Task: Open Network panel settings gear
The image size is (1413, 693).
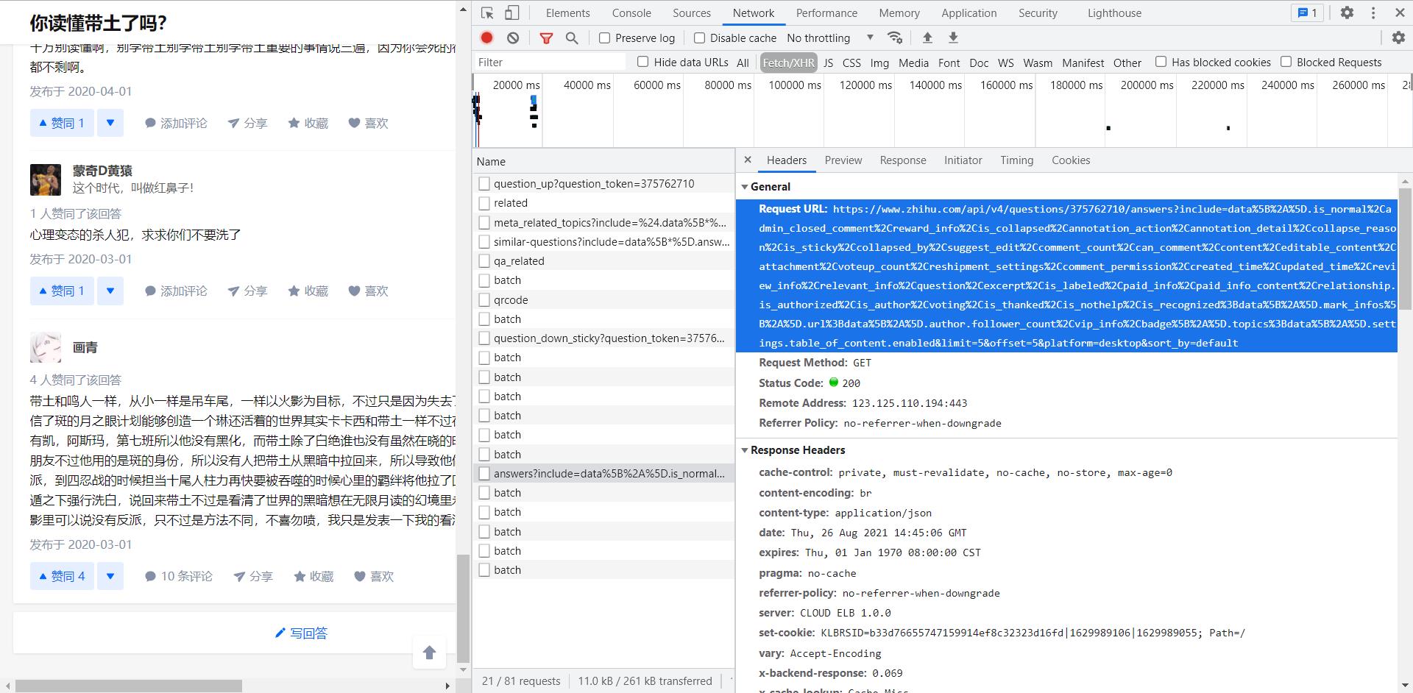Action: 1398,38
